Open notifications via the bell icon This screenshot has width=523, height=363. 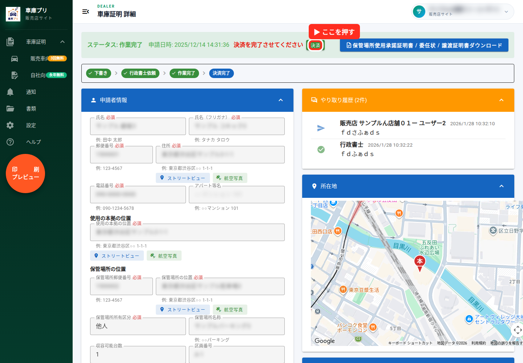point(10,92)
